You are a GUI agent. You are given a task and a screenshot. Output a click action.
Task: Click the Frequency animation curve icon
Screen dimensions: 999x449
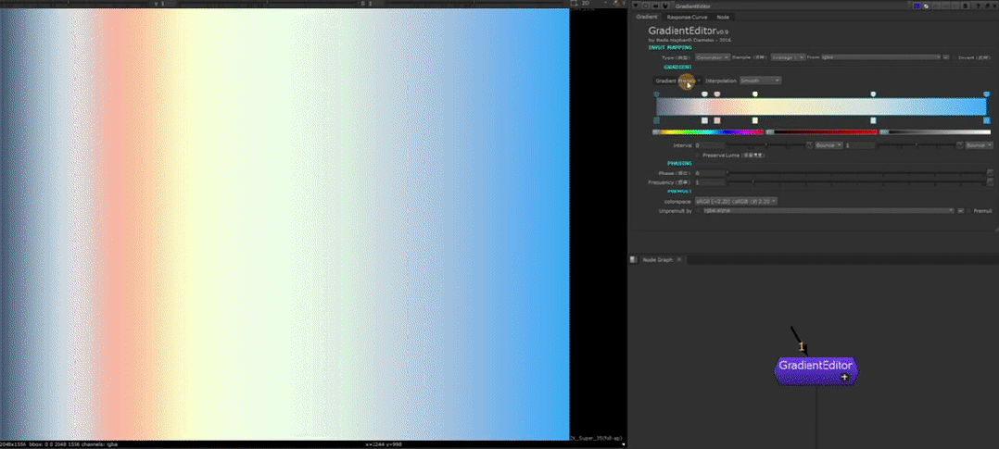990,182
